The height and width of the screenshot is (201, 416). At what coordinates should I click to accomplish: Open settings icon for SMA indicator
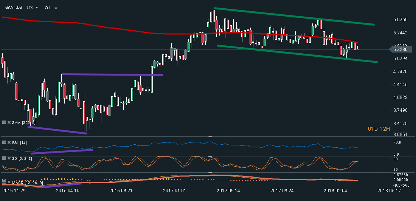point(4,122)
